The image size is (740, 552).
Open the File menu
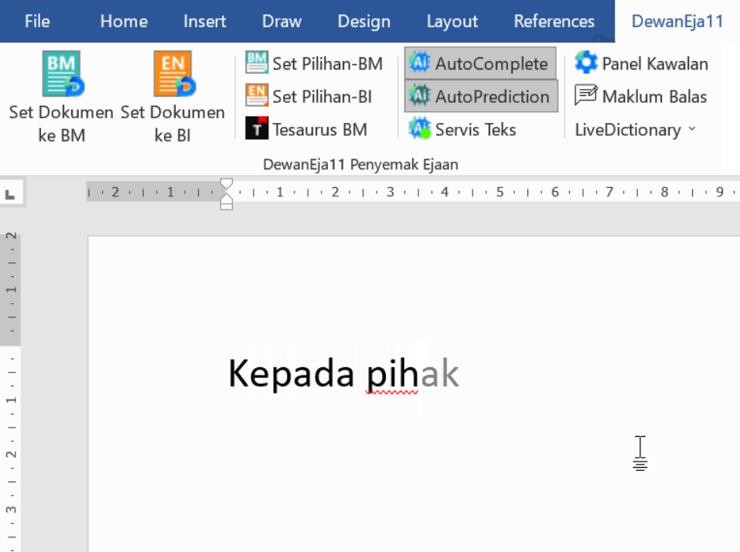pos(37,21)
